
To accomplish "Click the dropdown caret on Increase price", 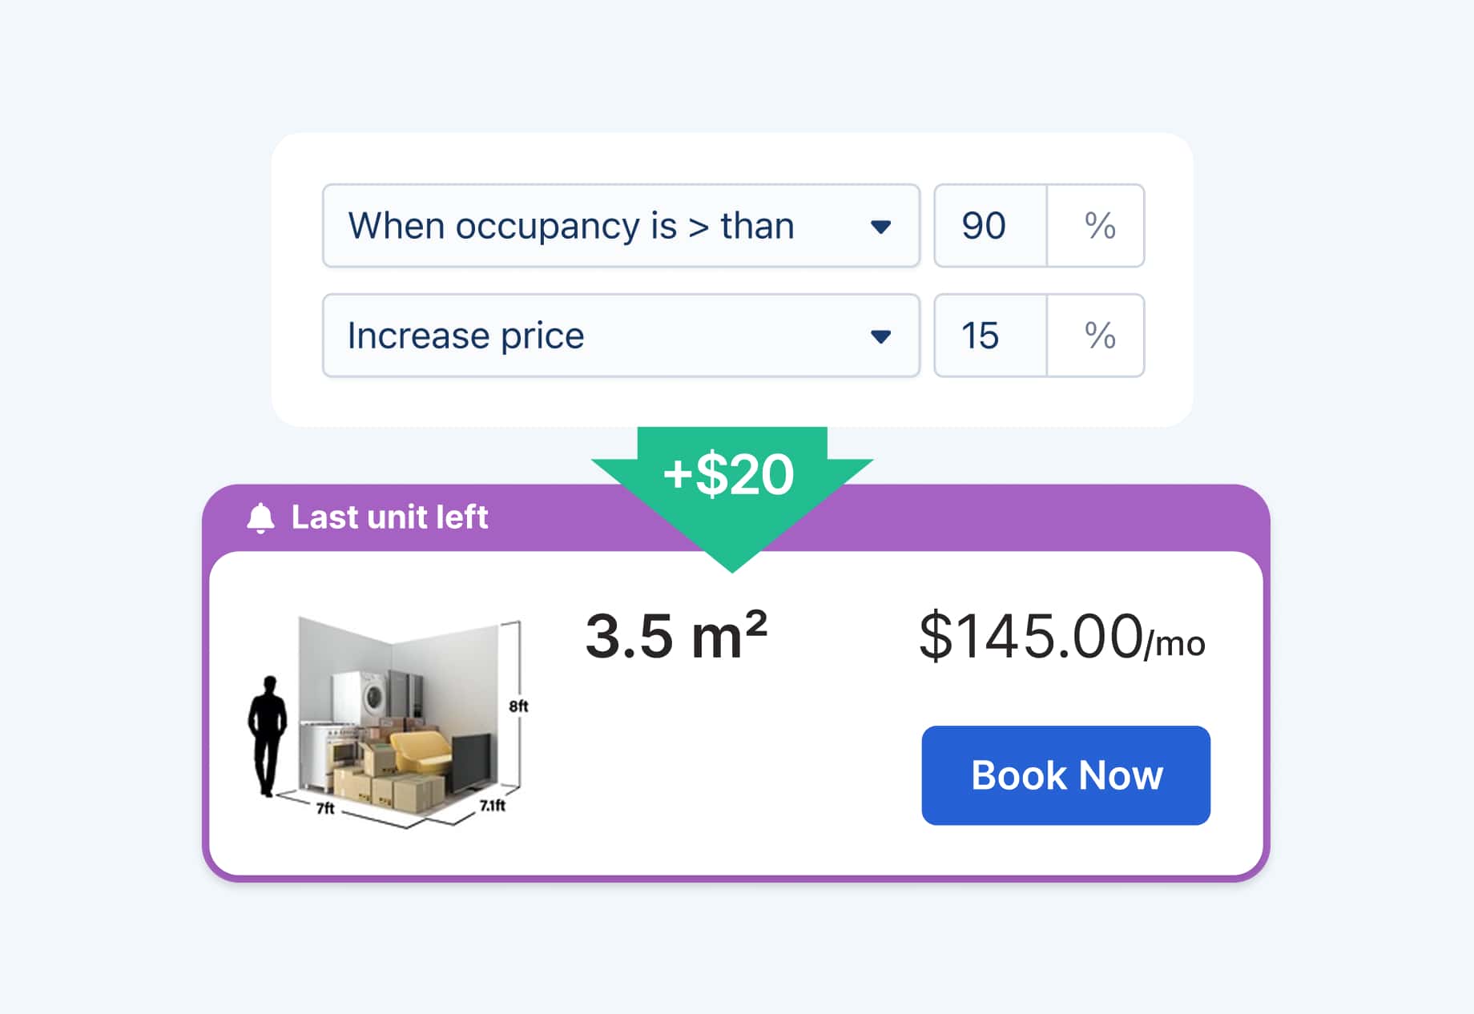I will (x=881, y=336).
